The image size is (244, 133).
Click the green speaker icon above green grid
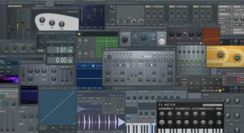pyautogui.click(x=79, y=34)
